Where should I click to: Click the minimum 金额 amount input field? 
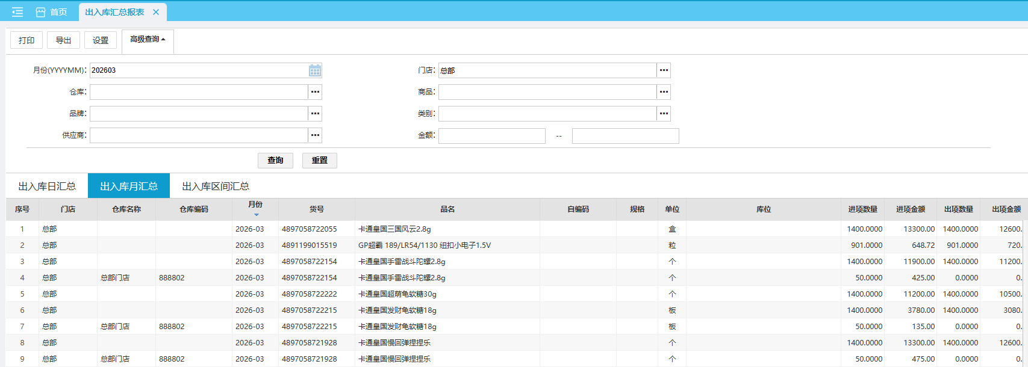[491, 136]
